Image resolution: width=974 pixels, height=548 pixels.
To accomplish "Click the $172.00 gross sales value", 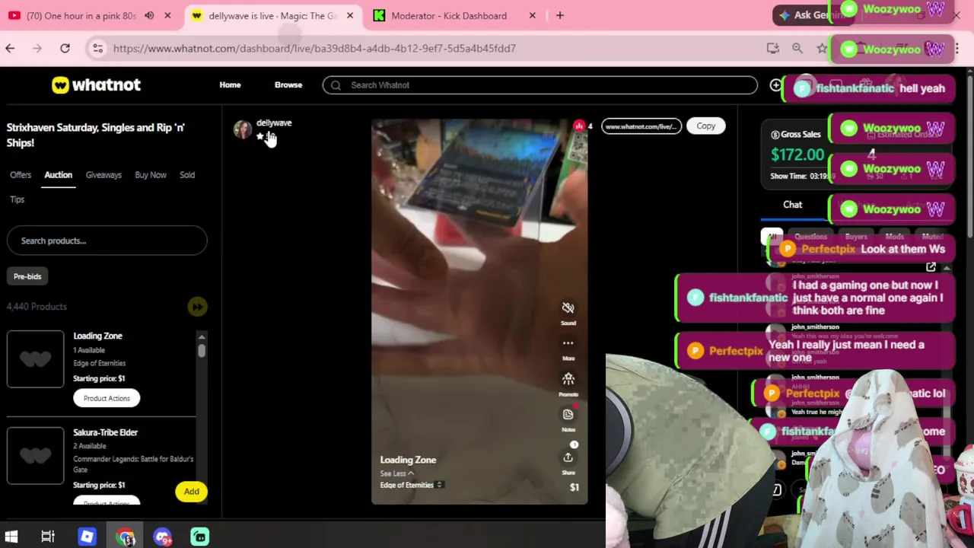I will click(x=797, y=155).
